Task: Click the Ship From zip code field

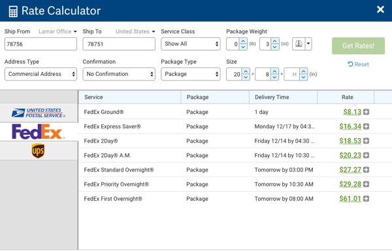Action: 41,44
